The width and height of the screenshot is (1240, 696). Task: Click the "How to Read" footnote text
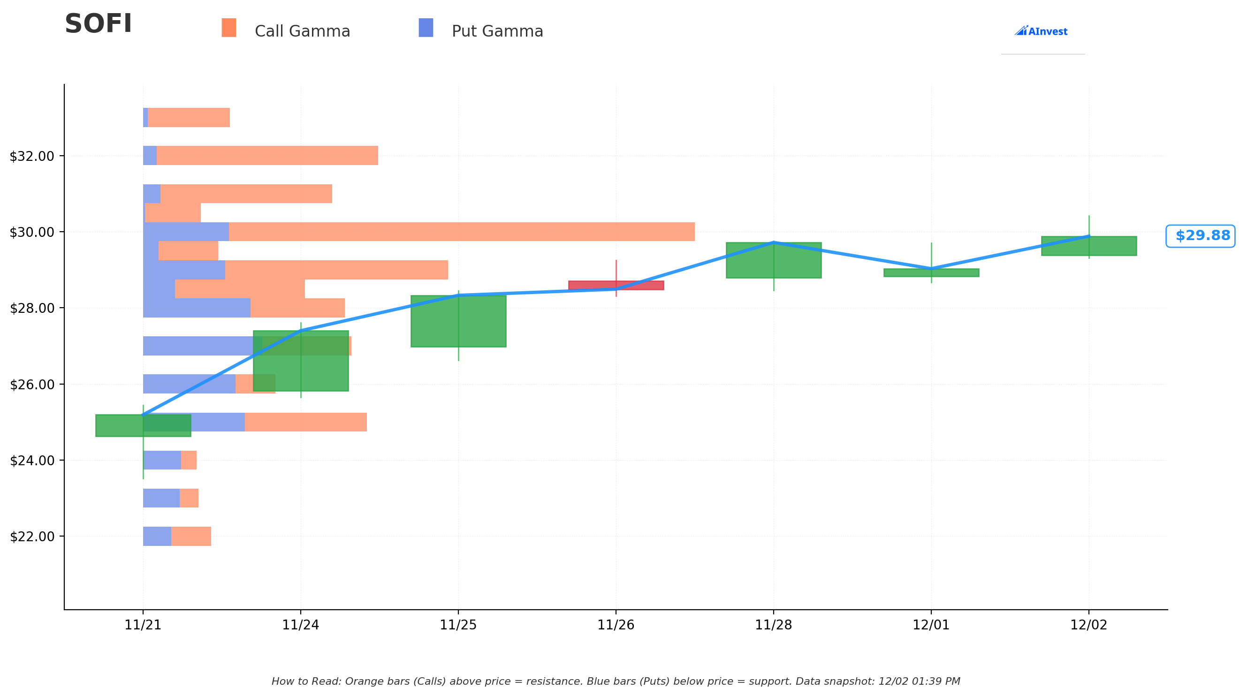tap(616, 681)
